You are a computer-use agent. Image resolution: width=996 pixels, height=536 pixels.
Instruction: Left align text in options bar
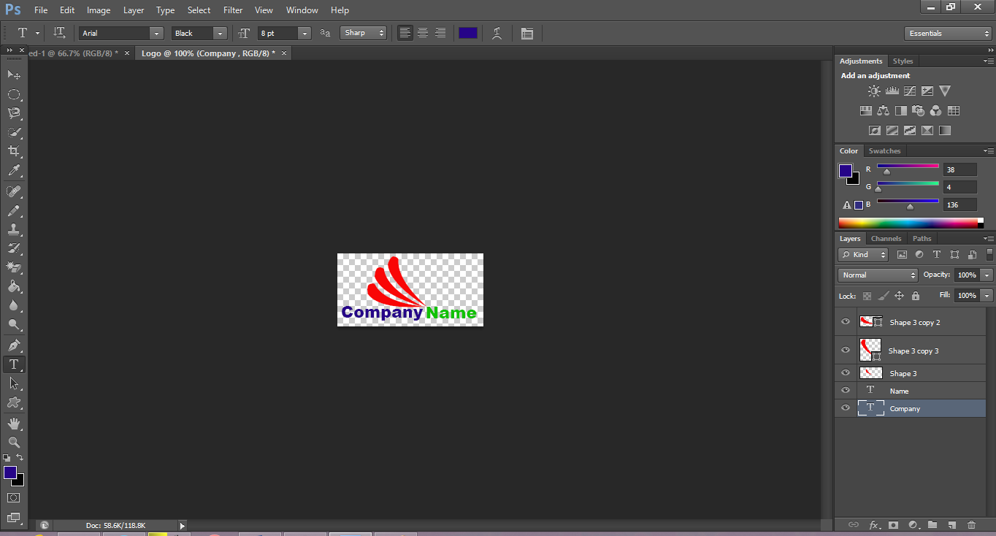[405, 33]
